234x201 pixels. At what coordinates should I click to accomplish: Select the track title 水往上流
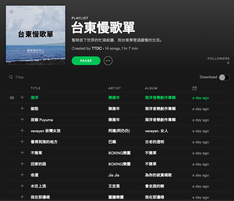click(39, 186)
